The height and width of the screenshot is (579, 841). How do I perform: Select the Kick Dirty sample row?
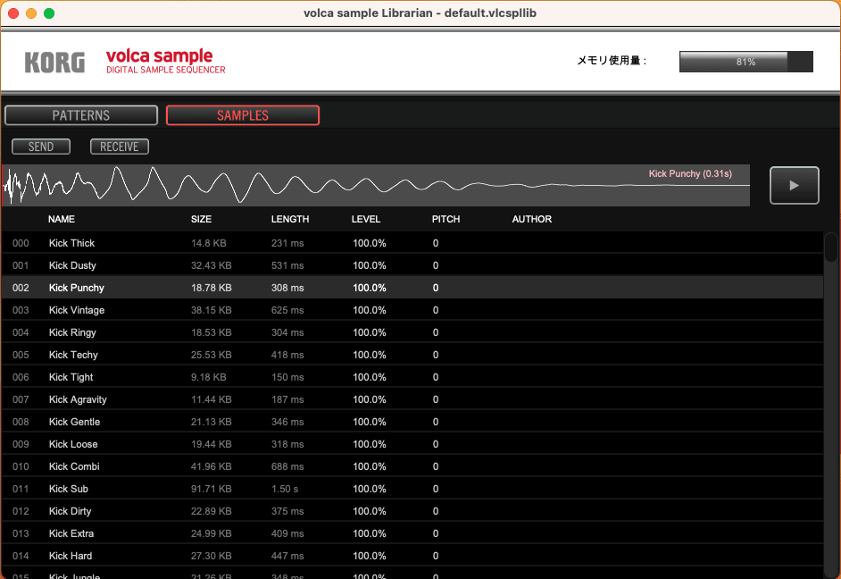412,511
